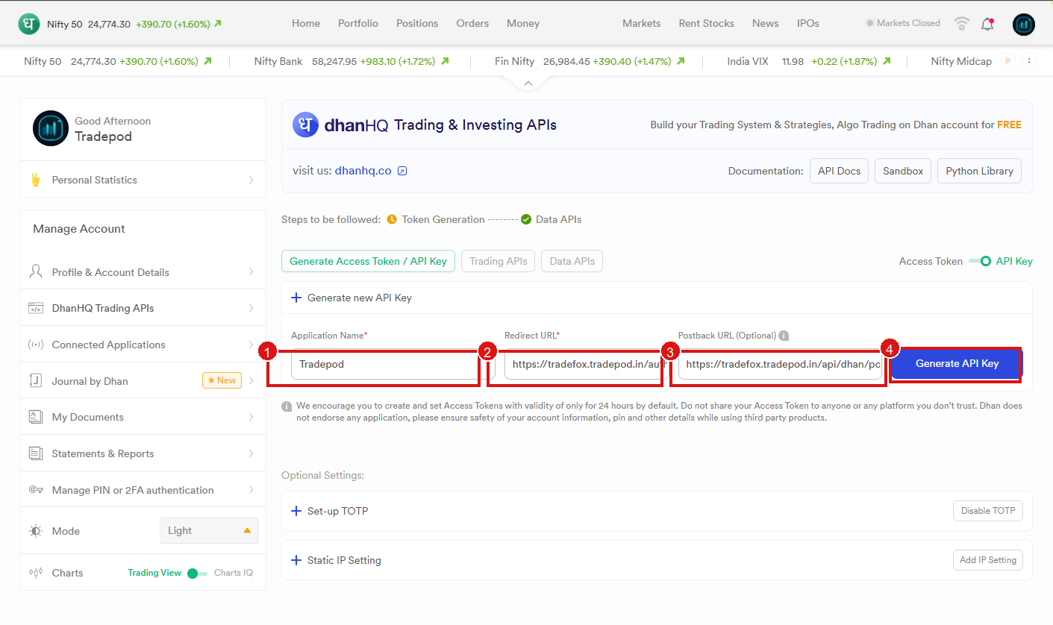The image size is (1053, 625).
Task: Click the Mode brightness sun icon
Action: click(35, 531)
